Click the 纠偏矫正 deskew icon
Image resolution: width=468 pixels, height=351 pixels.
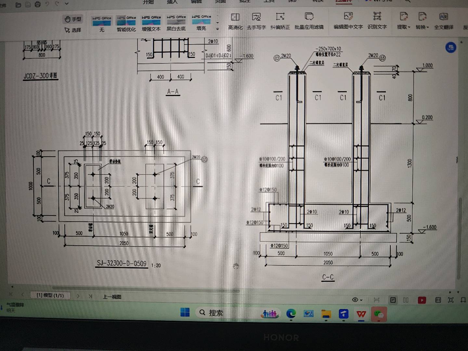pos(280,21)
